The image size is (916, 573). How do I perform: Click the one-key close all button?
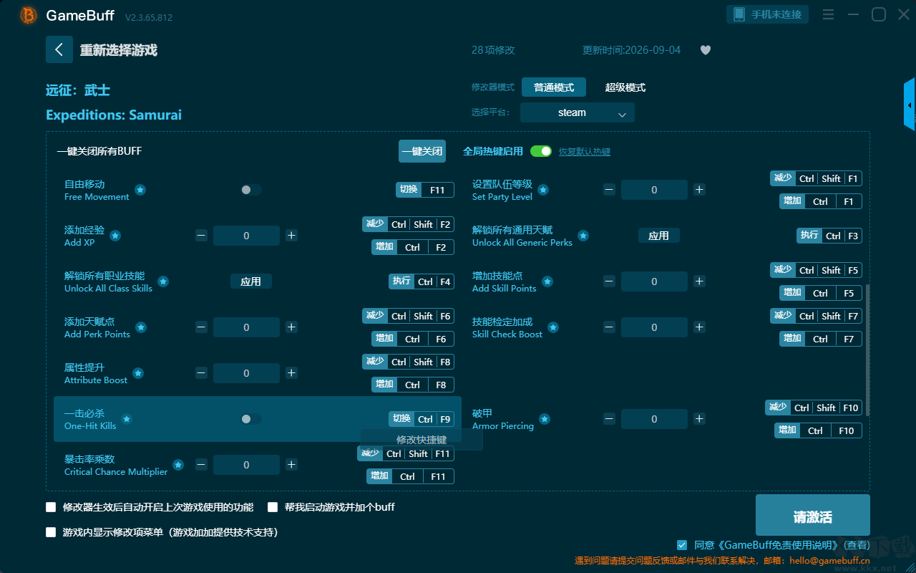(x=422, y=151)
